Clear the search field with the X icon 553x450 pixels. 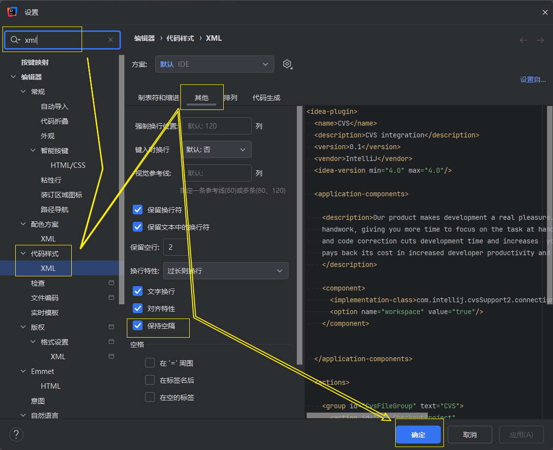coord(111,40)
